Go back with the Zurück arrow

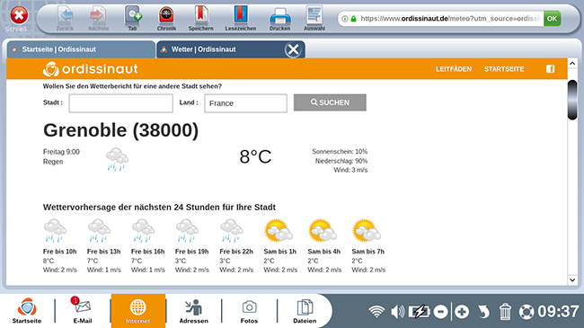[x=66, y=18]
